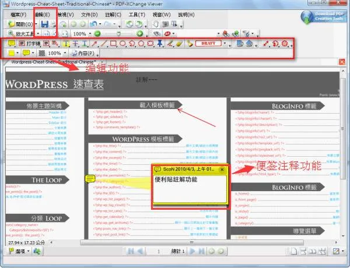Select the Perimeter measuring tool

[x=275, y=43]
